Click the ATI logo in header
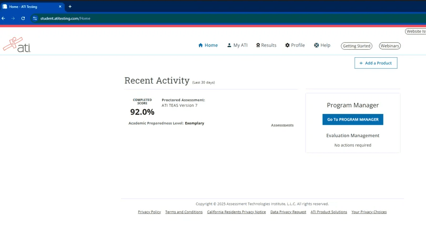 click(x=17, y=45)
